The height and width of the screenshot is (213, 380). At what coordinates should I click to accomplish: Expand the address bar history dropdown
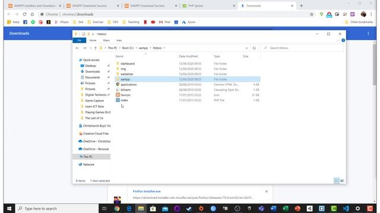(x=246, y=48)
